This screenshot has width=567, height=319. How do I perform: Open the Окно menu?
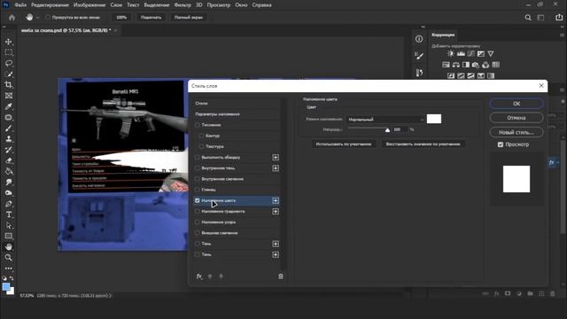pyautogui.click(x=241, y=5)
